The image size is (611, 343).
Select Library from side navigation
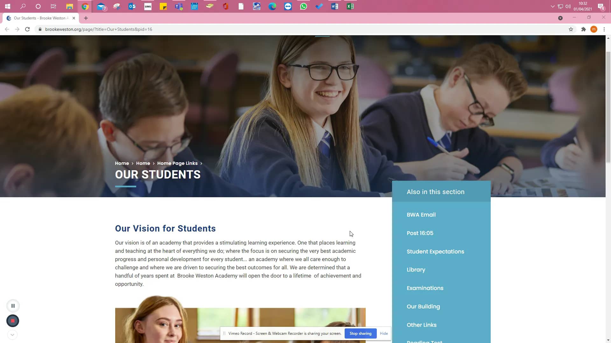tap(416, 270)
